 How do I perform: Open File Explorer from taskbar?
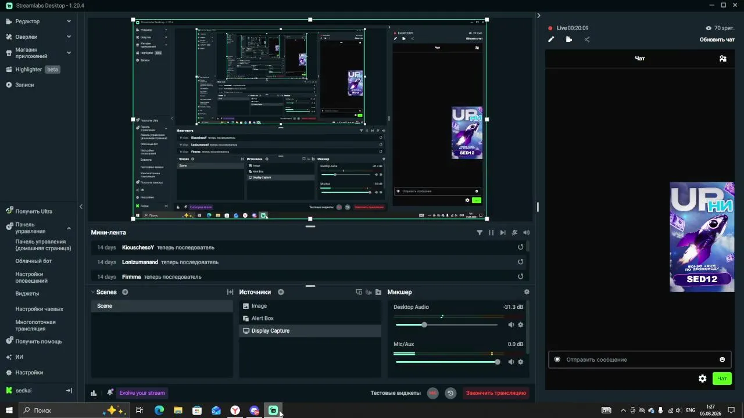coord(178,410)
